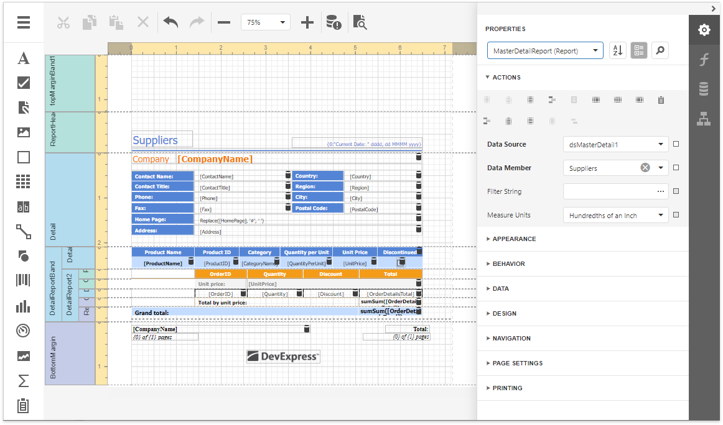Open the hamburger menu
This screenshot has width=723, height=425.
coord(24,22)
